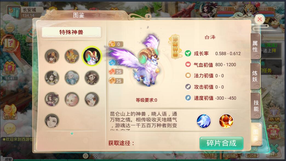Pick the bearded warrior portrait
286x161 pixels.
[x=92, y=78]
